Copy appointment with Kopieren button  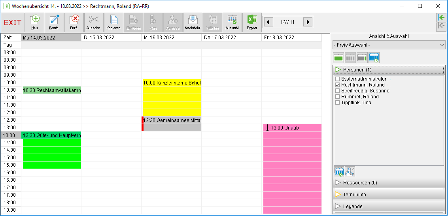(x=113, y=23)
